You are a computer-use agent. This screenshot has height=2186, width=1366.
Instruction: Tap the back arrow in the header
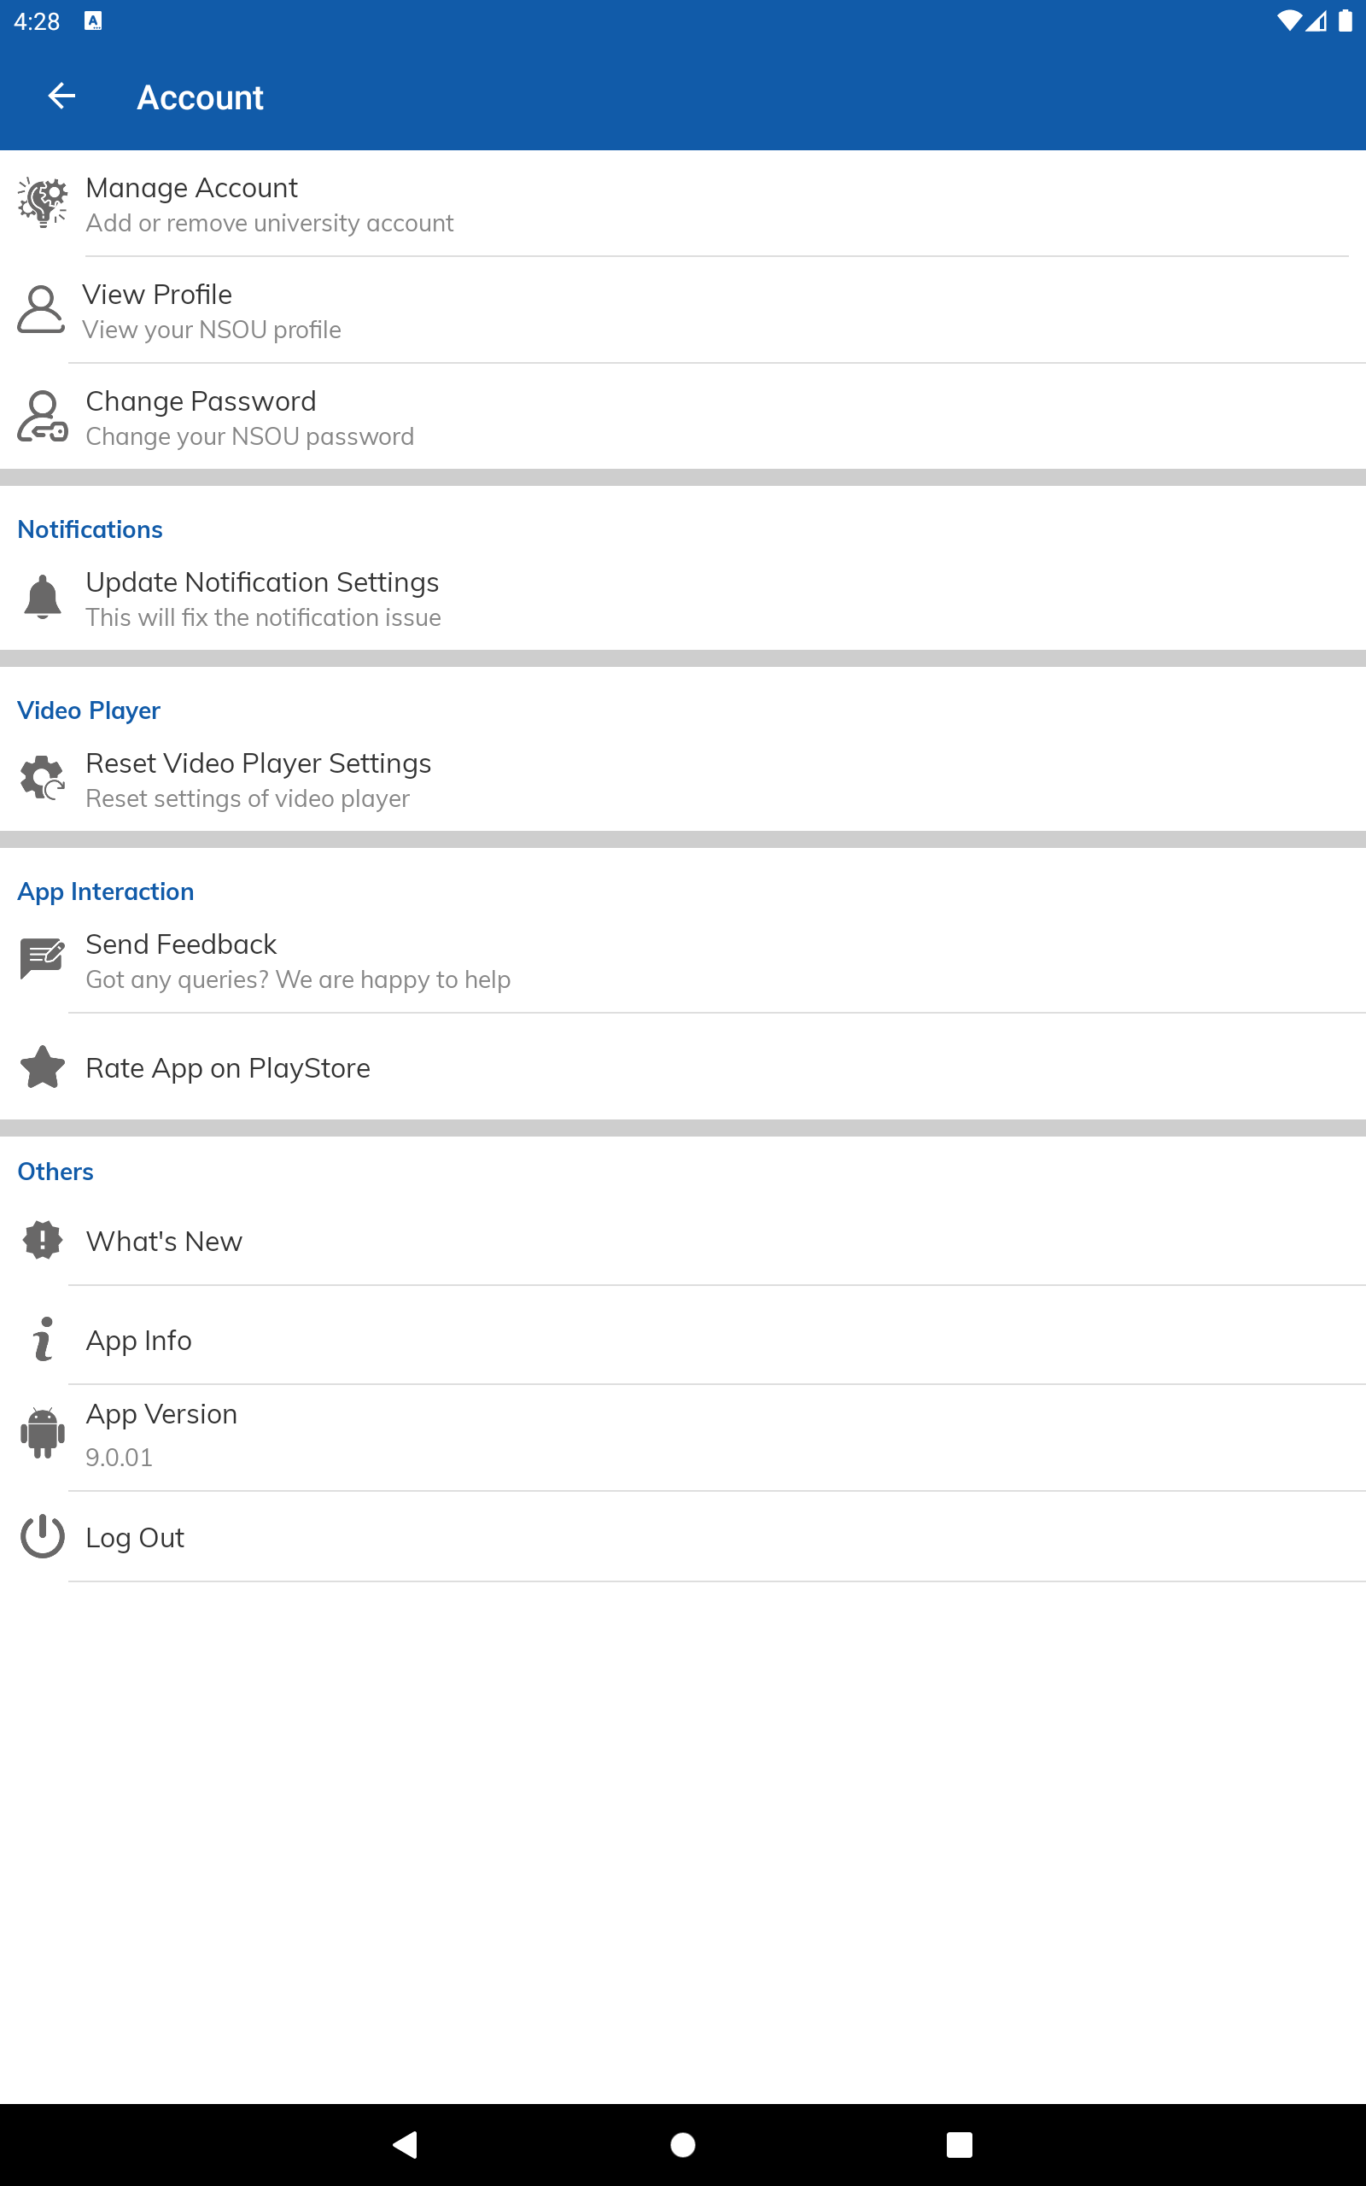pos(61,96)
